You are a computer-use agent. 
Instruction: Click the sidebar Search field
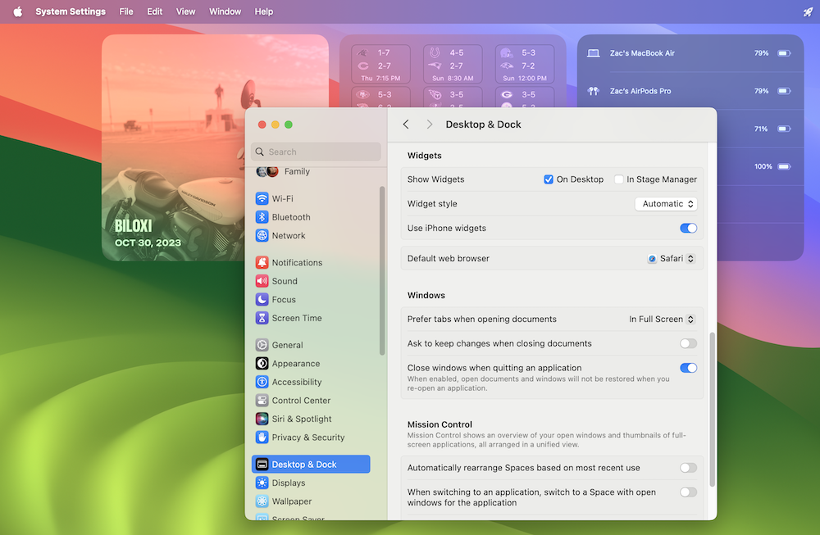click(x=316, y=152)
